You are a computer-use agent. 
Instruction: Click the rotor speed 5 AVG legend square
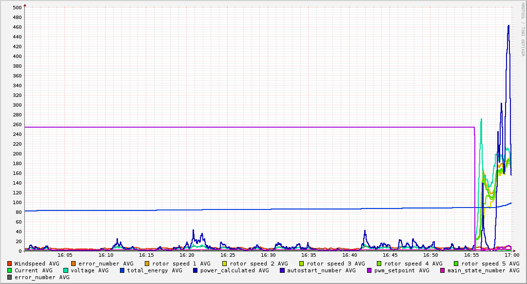click(456, 264)
